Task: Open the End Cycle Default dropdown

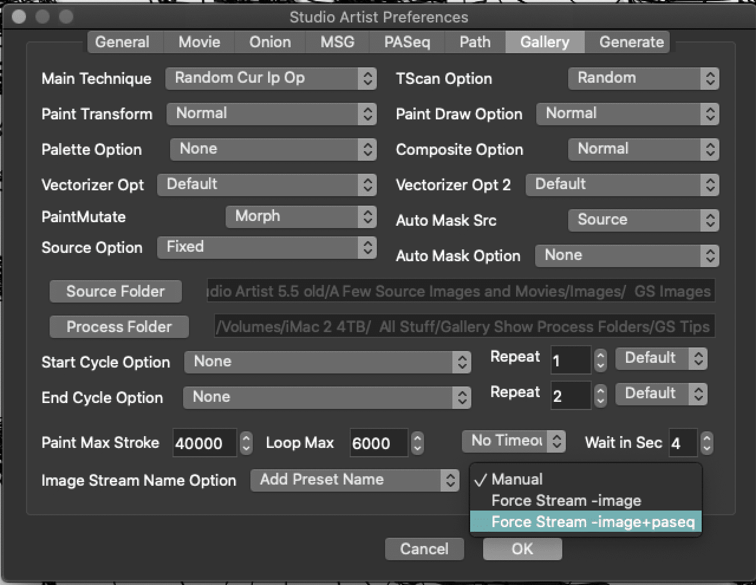Action: 661,394
